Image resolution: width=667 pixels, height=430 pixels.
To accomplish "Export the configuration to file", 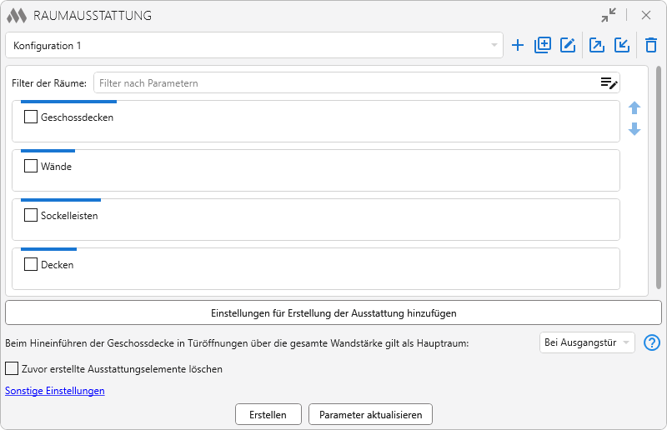I will [x=597, y=46].
